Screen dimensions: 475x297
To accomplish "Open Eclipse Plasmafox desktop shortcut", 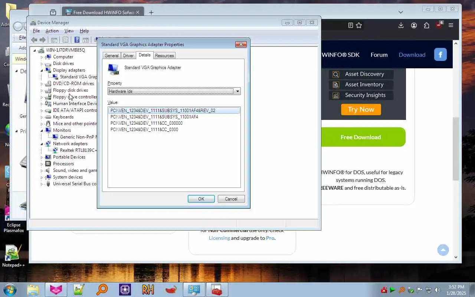I will point(13,219).
